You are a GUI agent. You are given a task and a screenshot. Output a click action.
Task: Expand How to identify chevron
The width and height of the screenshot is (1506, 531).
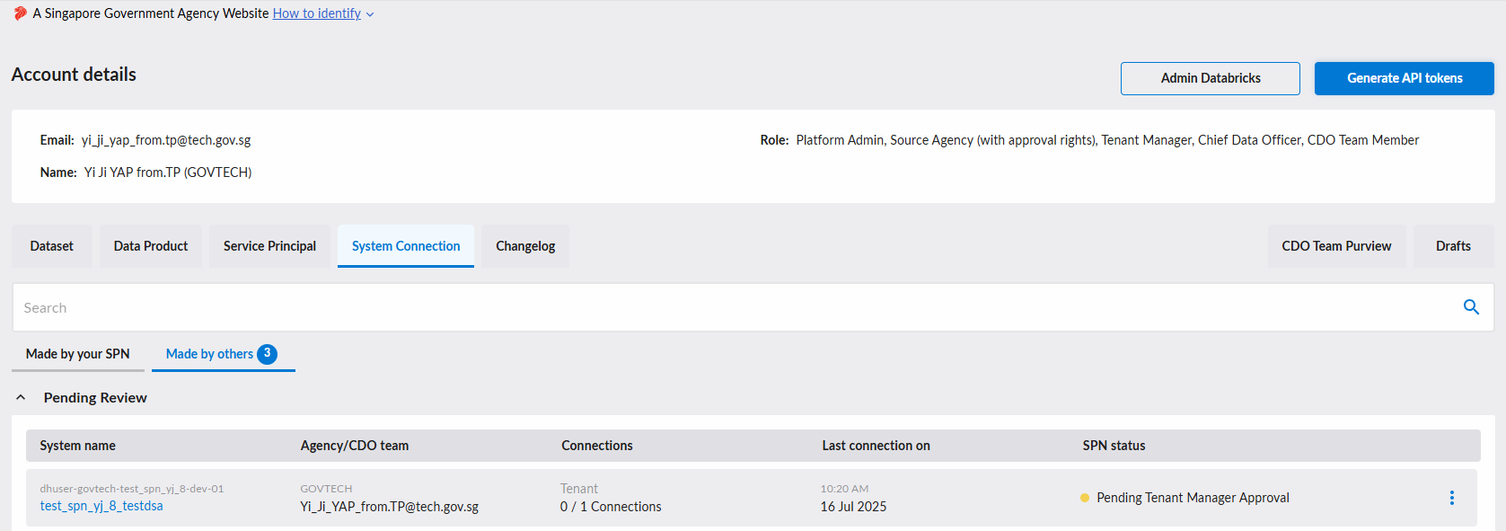pos(370,14)
